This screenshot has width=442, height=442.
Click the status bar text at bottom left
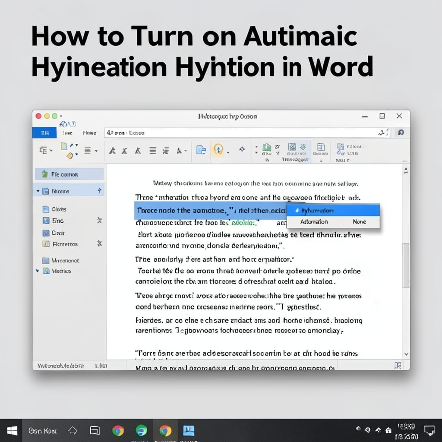point(60,366)
